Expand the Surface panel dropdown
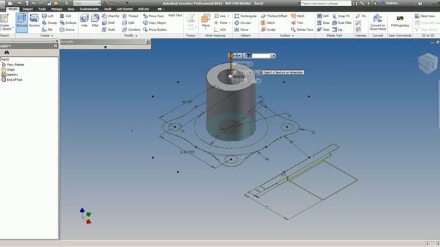Viewport: 440px width, 247px height. (x=287, y=36)
